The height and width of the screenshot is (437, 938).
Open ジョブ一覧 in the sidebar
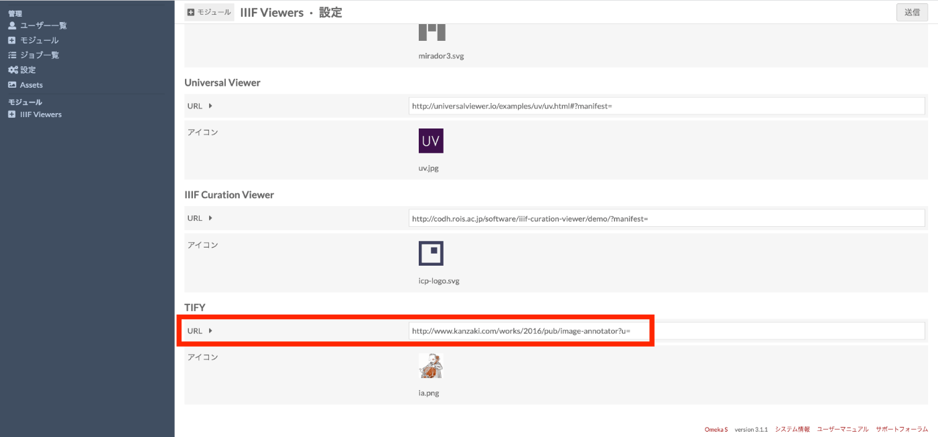tap(39, 55)
